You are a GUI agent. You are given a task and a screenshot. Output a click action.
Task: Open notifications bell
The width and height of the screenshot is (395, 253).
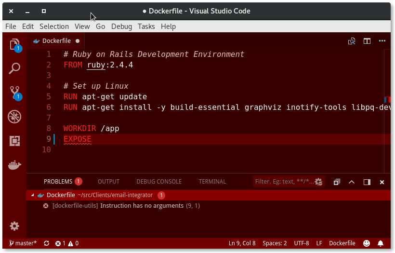pos(381,243)
